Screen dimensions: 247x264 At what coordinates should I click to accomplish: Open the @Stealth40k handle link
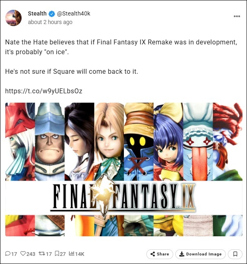(74, 13)
